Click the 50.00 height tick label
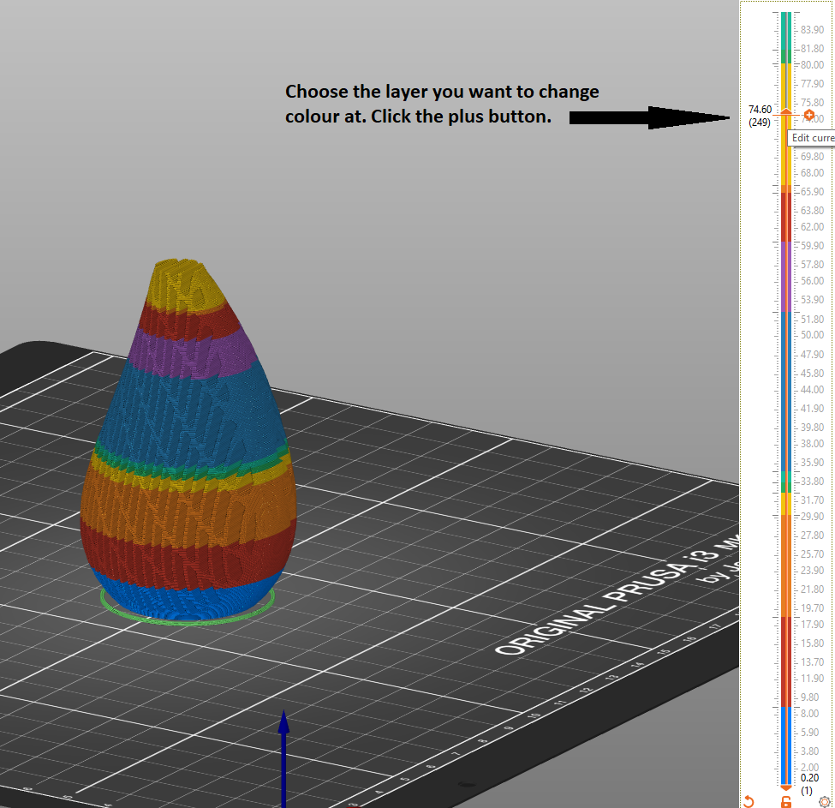This screenshot has height=808, width=835. pos(812,335)
